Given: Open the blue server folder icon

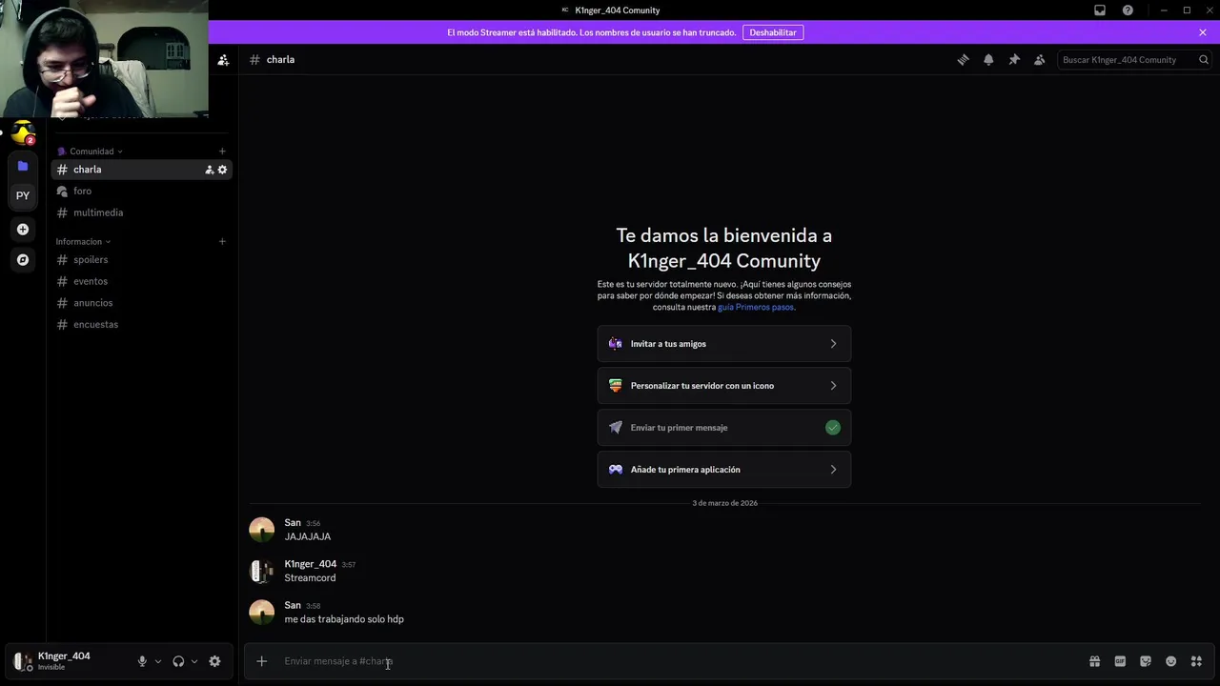Looking at the screenshot, I should click(23, 166).
